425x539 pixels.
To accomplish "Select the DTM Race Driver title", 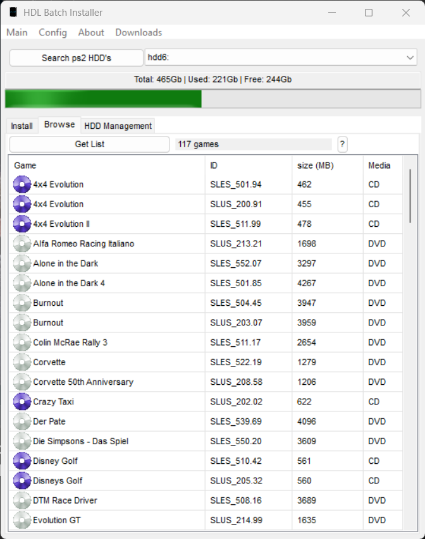I will coord(65,500).
